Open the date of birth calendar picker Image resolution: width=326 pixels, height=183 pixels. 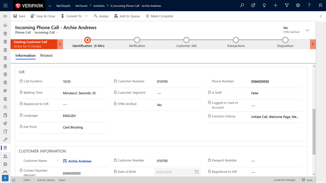click(197, 172)
